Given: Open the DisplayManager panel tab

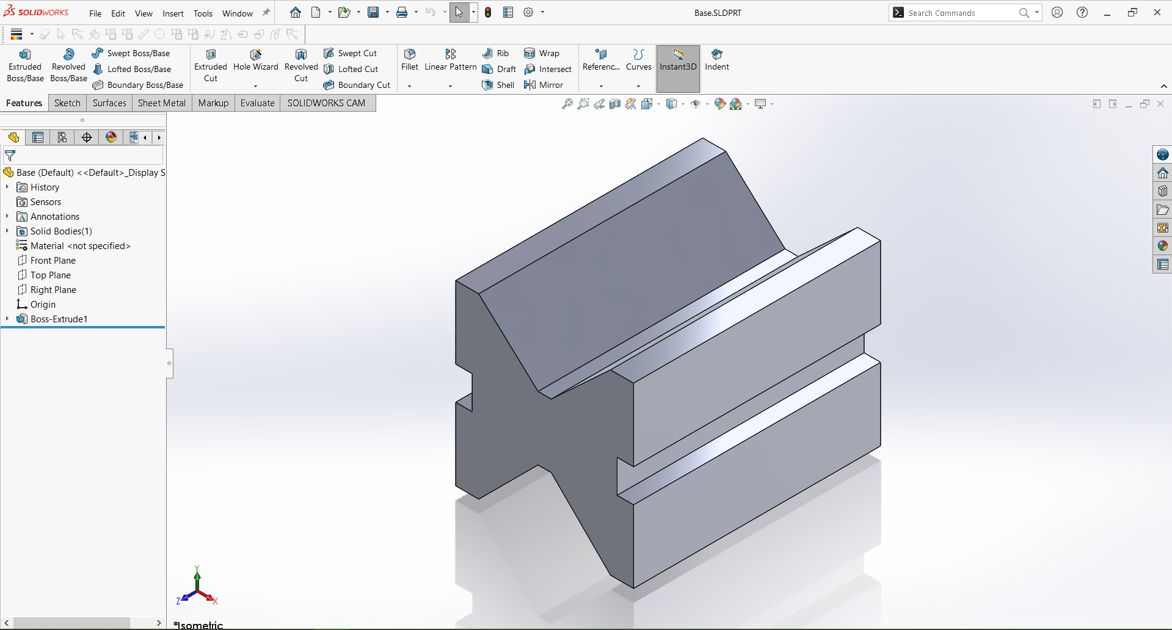Looking at the screenshot, I should coord(111,137).
